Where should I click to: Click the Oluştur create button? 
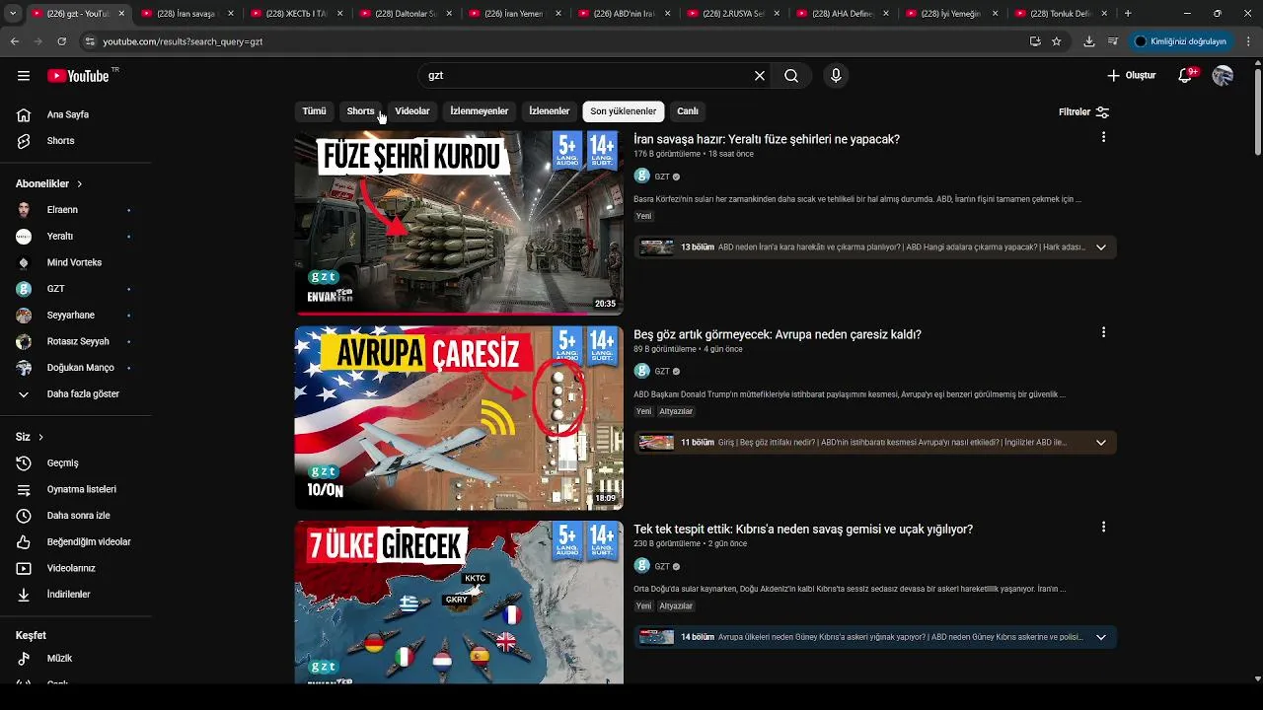pos(1131,76)
